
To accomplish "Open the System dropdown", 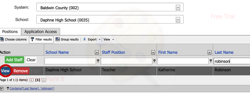I will tap(178, 7).
